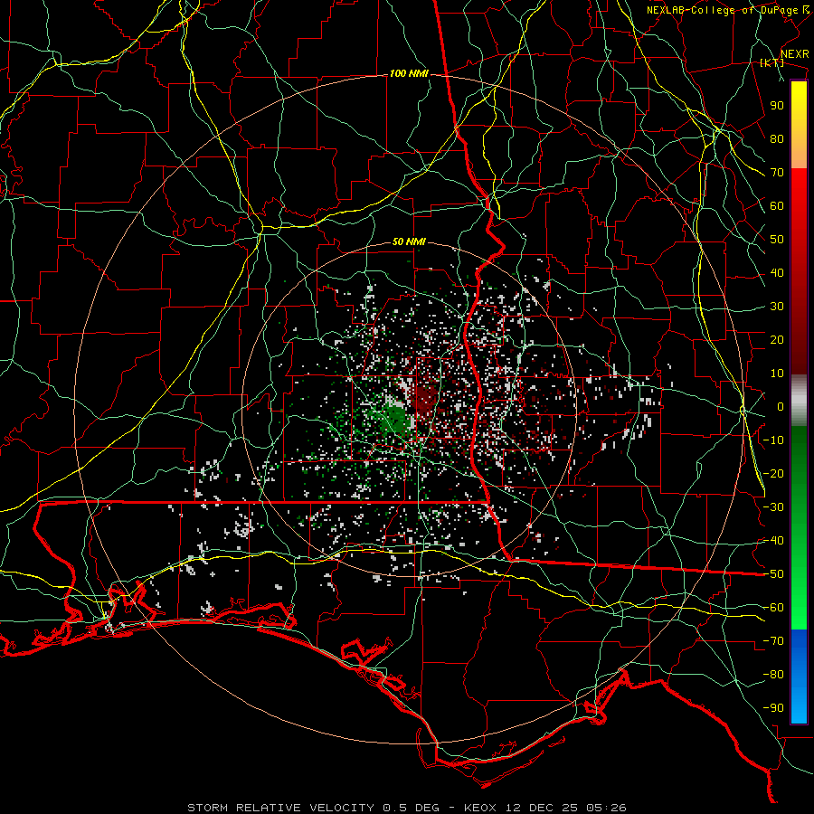Click the 60 value on velocity scale

tap(777, 205)
